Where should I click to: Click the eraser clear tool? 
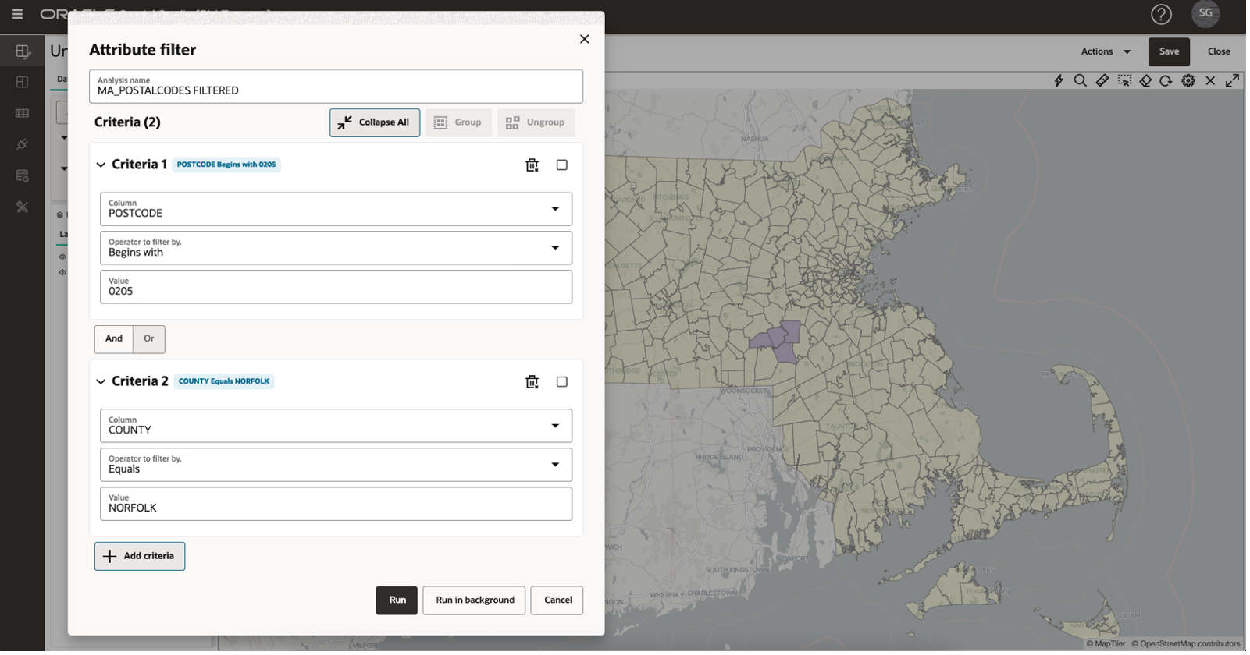1145,81
